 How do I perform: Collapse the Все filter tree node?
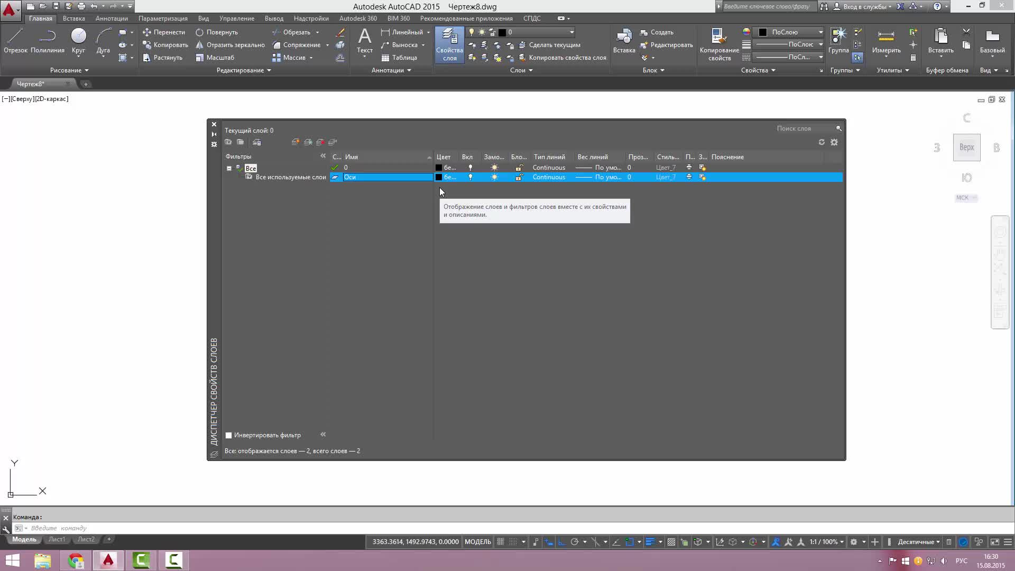coord(229,168)
